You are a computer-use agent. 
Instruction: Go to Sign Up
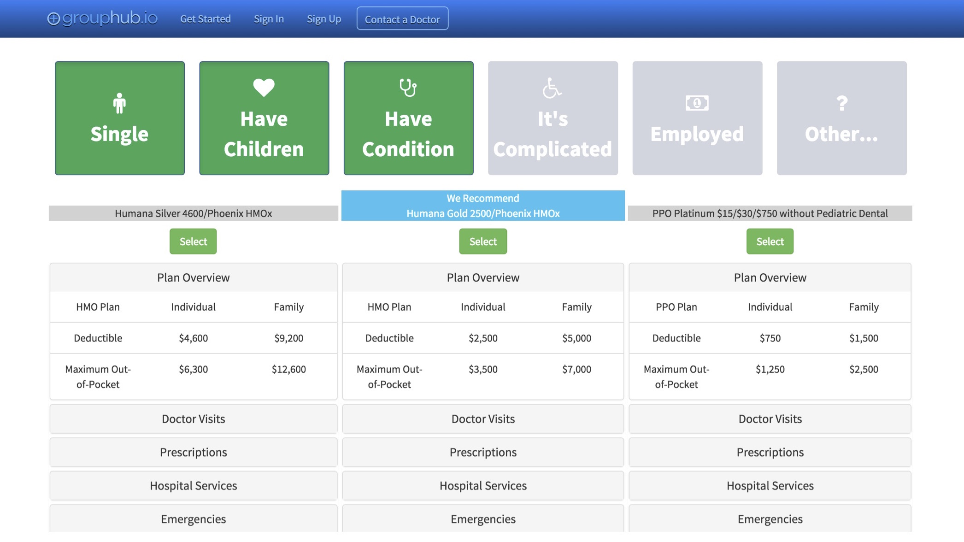point(324,19)
